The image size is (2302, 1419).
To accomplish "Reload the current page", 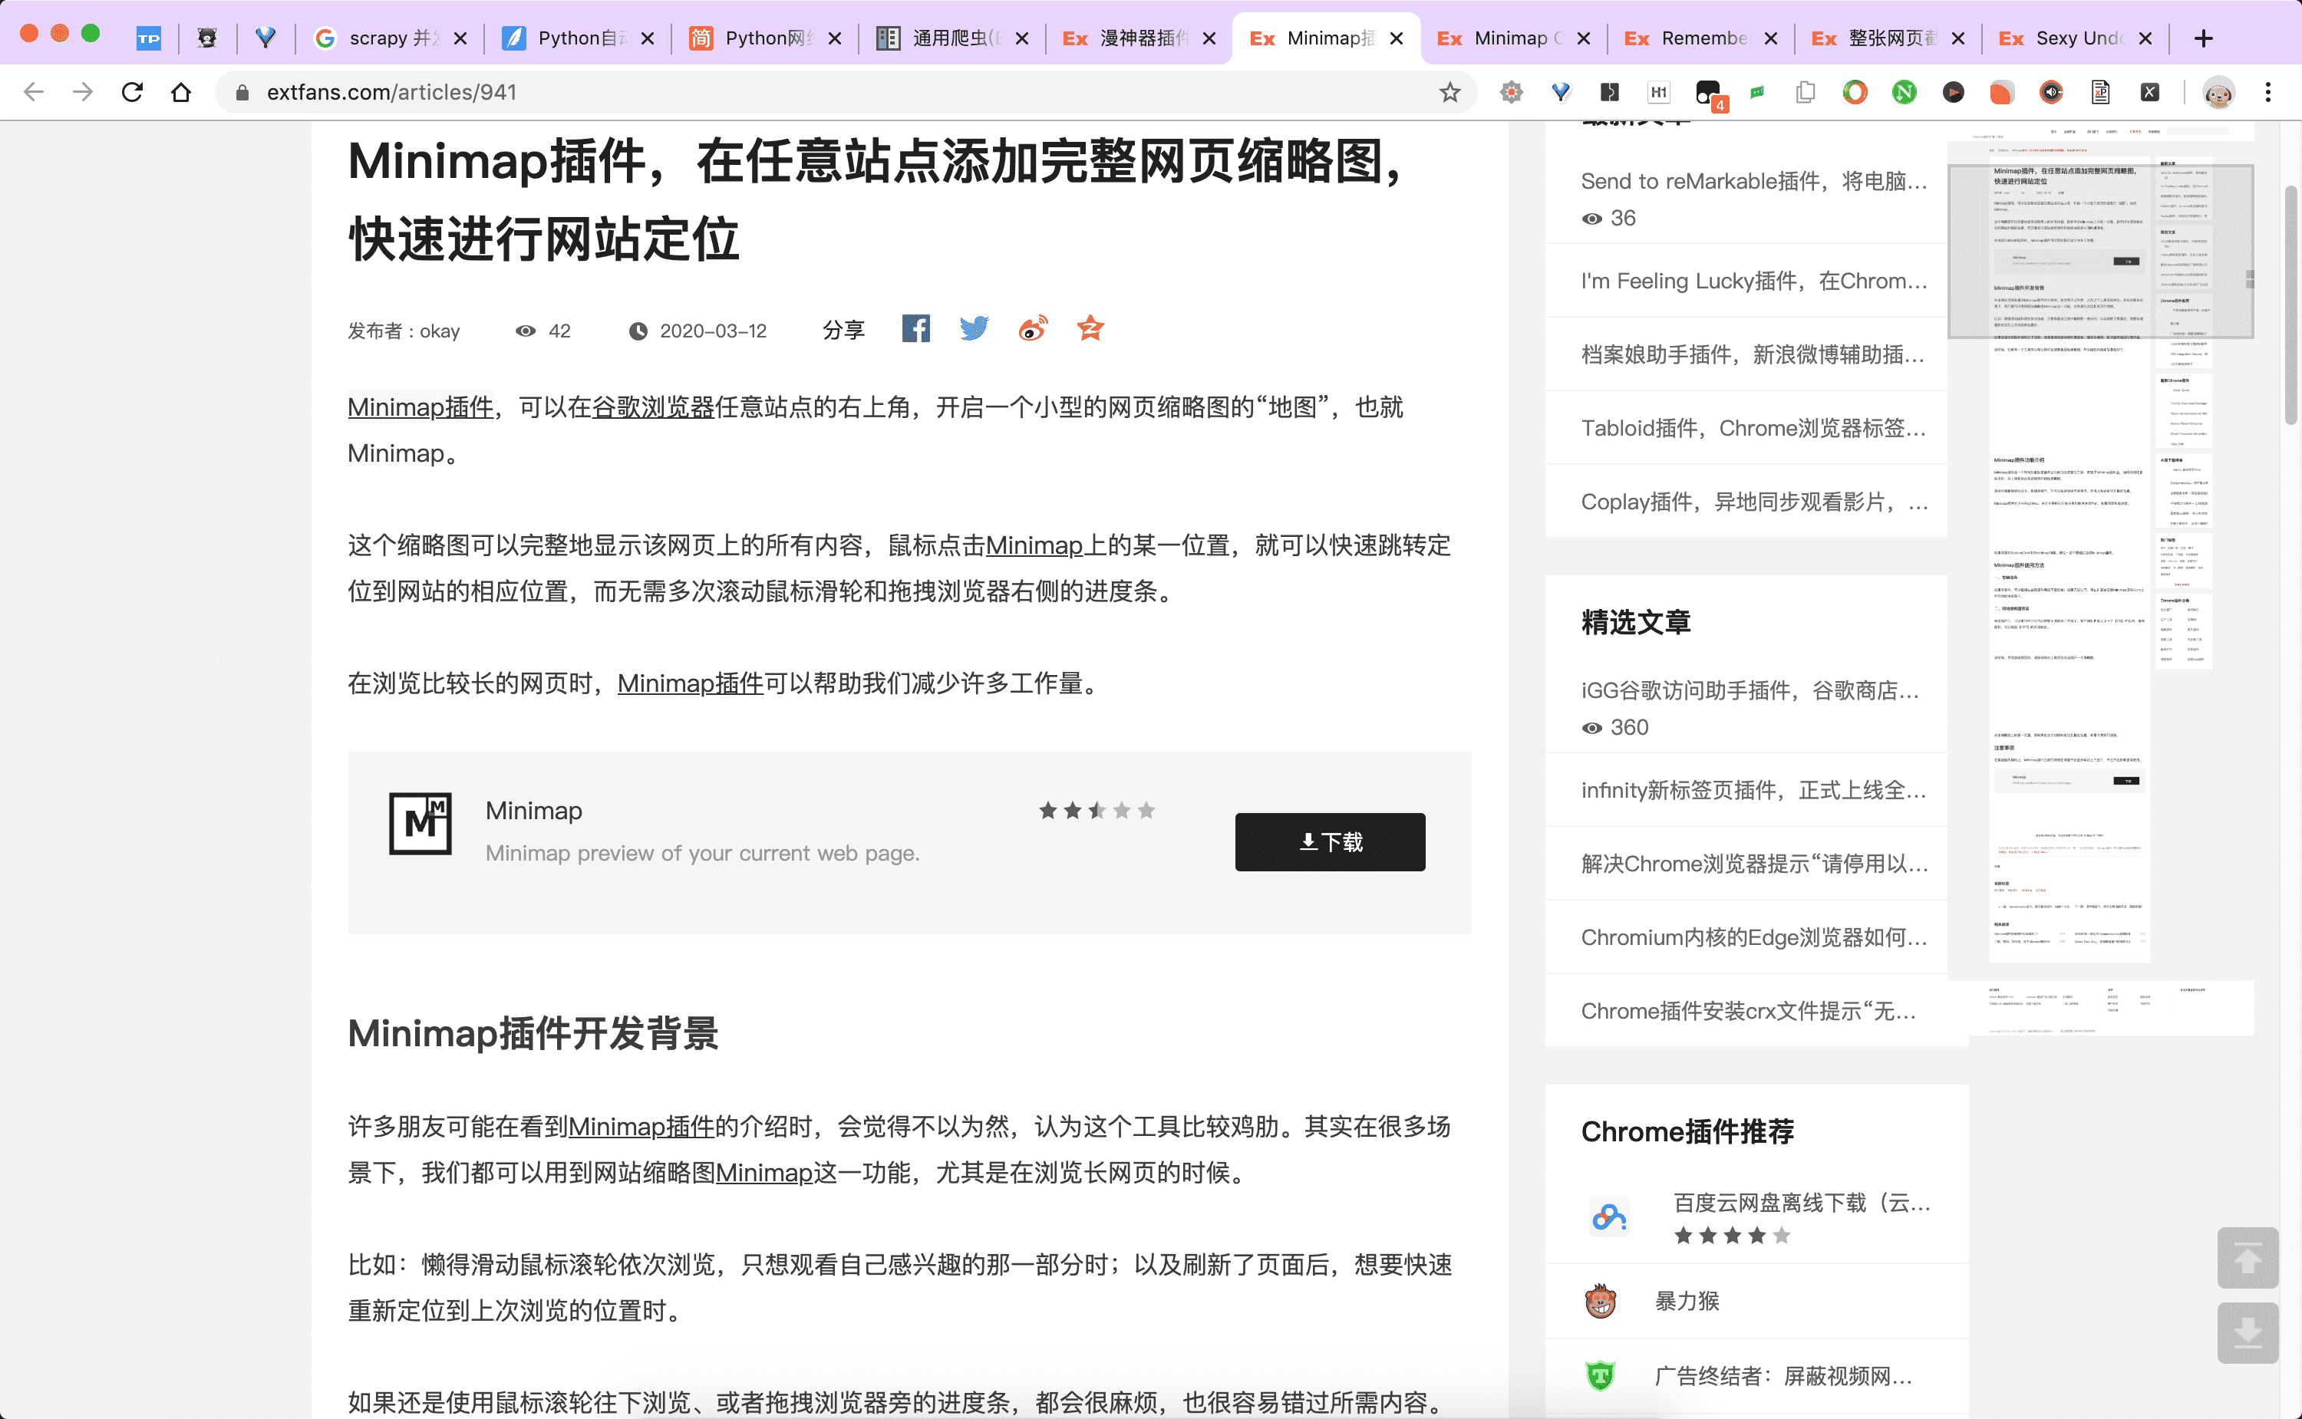I will (x=133, y=92).
